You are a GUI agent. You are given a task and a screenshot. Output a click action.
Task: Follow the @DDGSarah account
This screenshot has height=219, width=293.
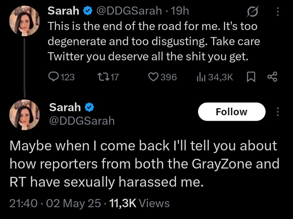(231, 112)
